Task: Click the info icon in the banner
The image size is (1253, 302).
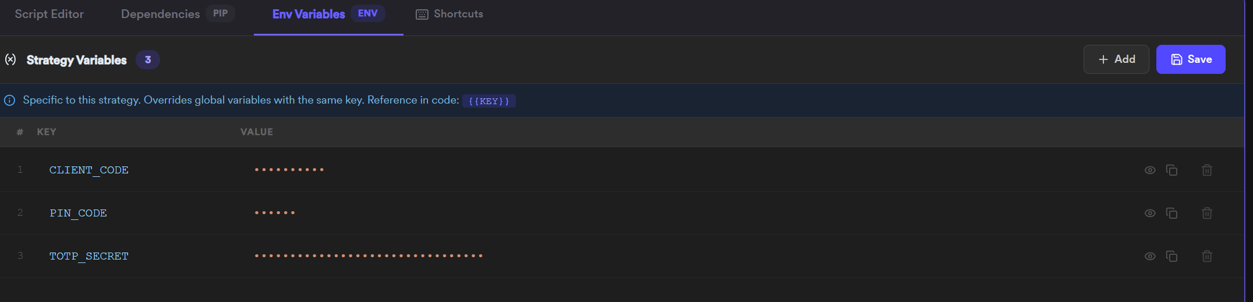Action: [x=10, y=100]
